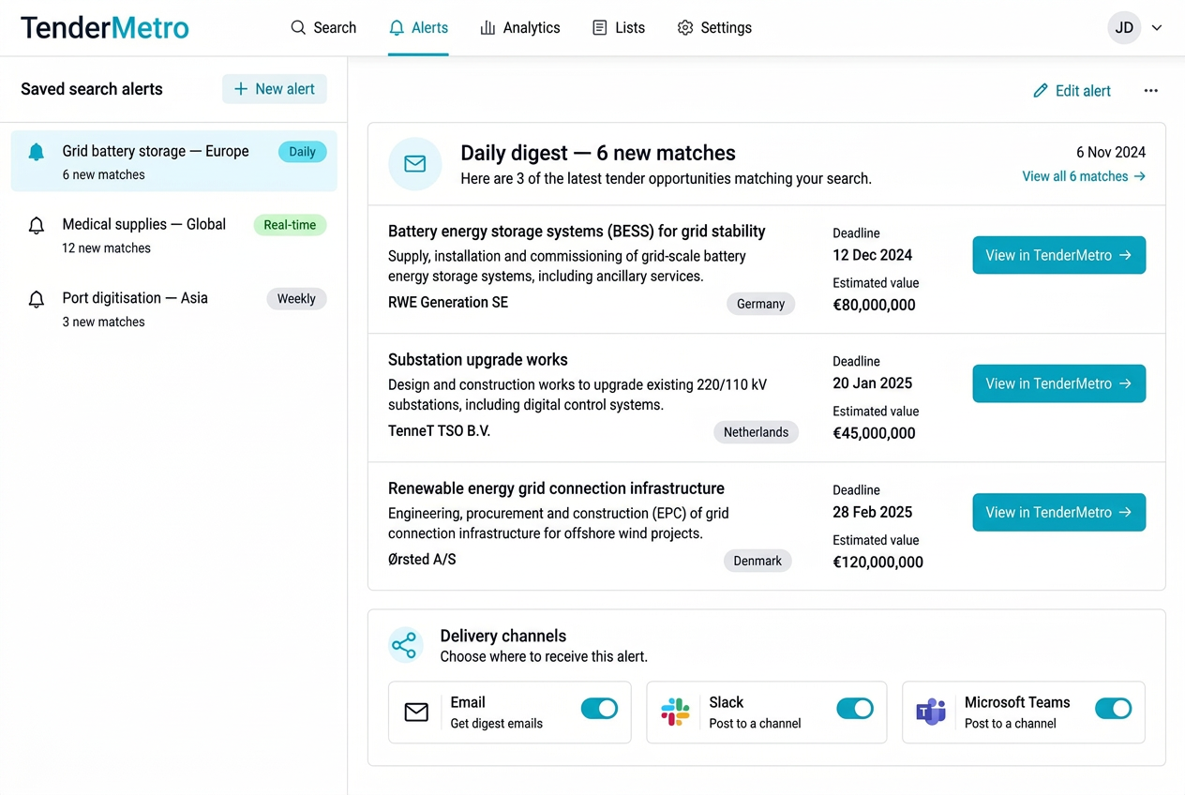The height and width of the screenshot is (795, 1185).
Task: Click the Saved search alerts heading
Action: tap(92, 89)
